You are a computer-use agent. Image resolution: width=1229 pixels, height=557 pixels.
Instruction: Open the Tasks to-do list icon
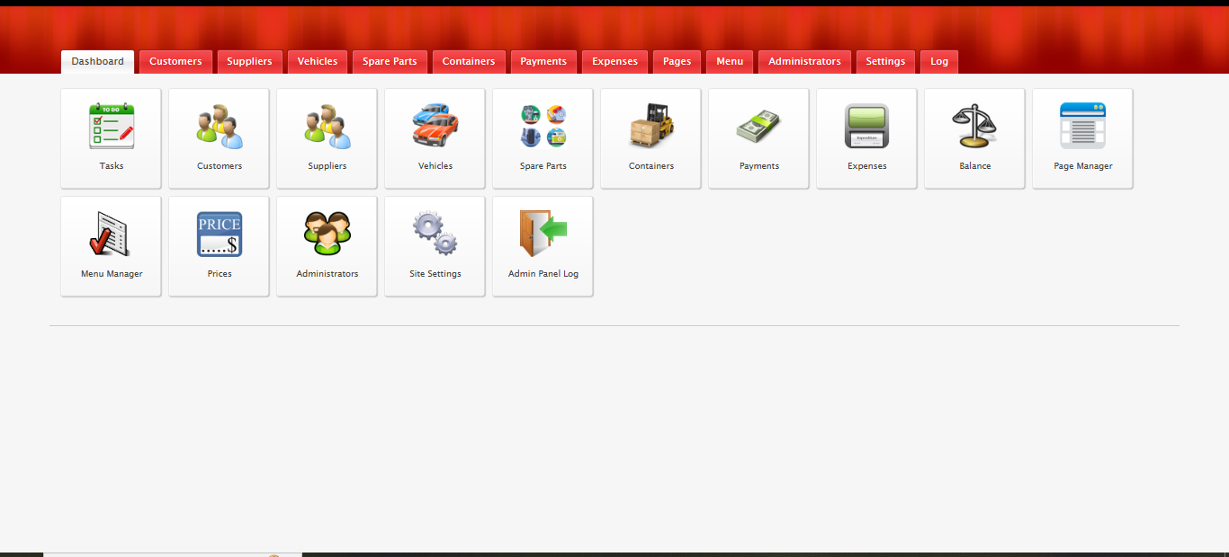coord(112,127)
